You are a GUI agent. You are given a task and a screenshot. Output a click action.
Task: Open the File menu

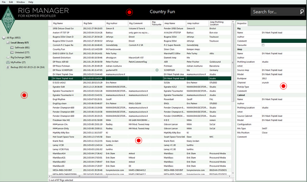tap(4, 2)
